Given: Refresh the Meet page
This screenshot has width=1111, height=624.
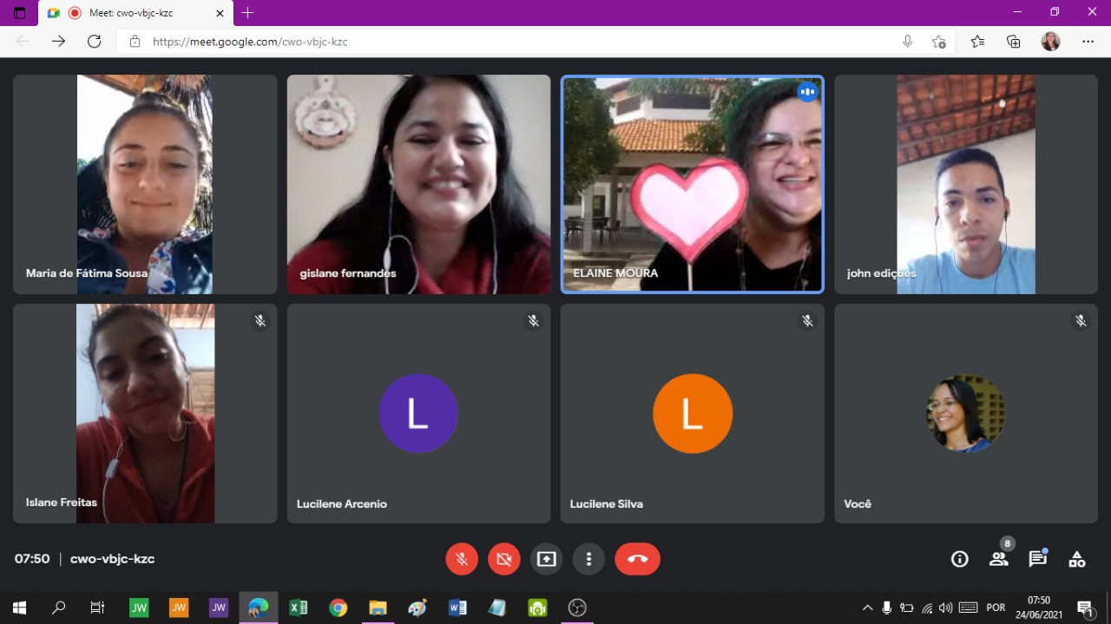Looking at the screenshot, I should (95, 42).
